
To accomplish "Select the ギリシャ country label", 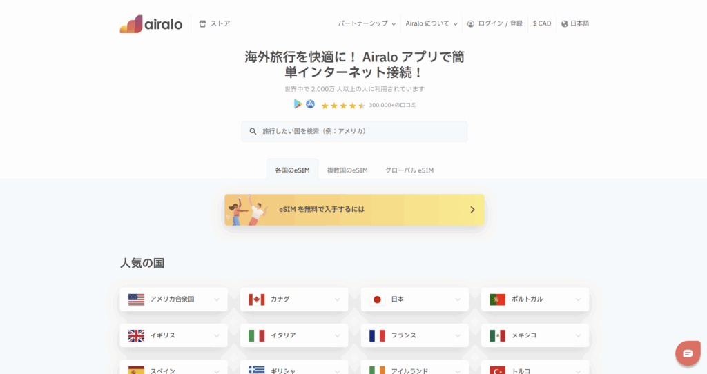I will point(283,371).
